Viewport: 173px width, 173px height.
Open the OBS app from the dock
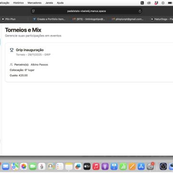pyautogui.click(x=163, y=166)
